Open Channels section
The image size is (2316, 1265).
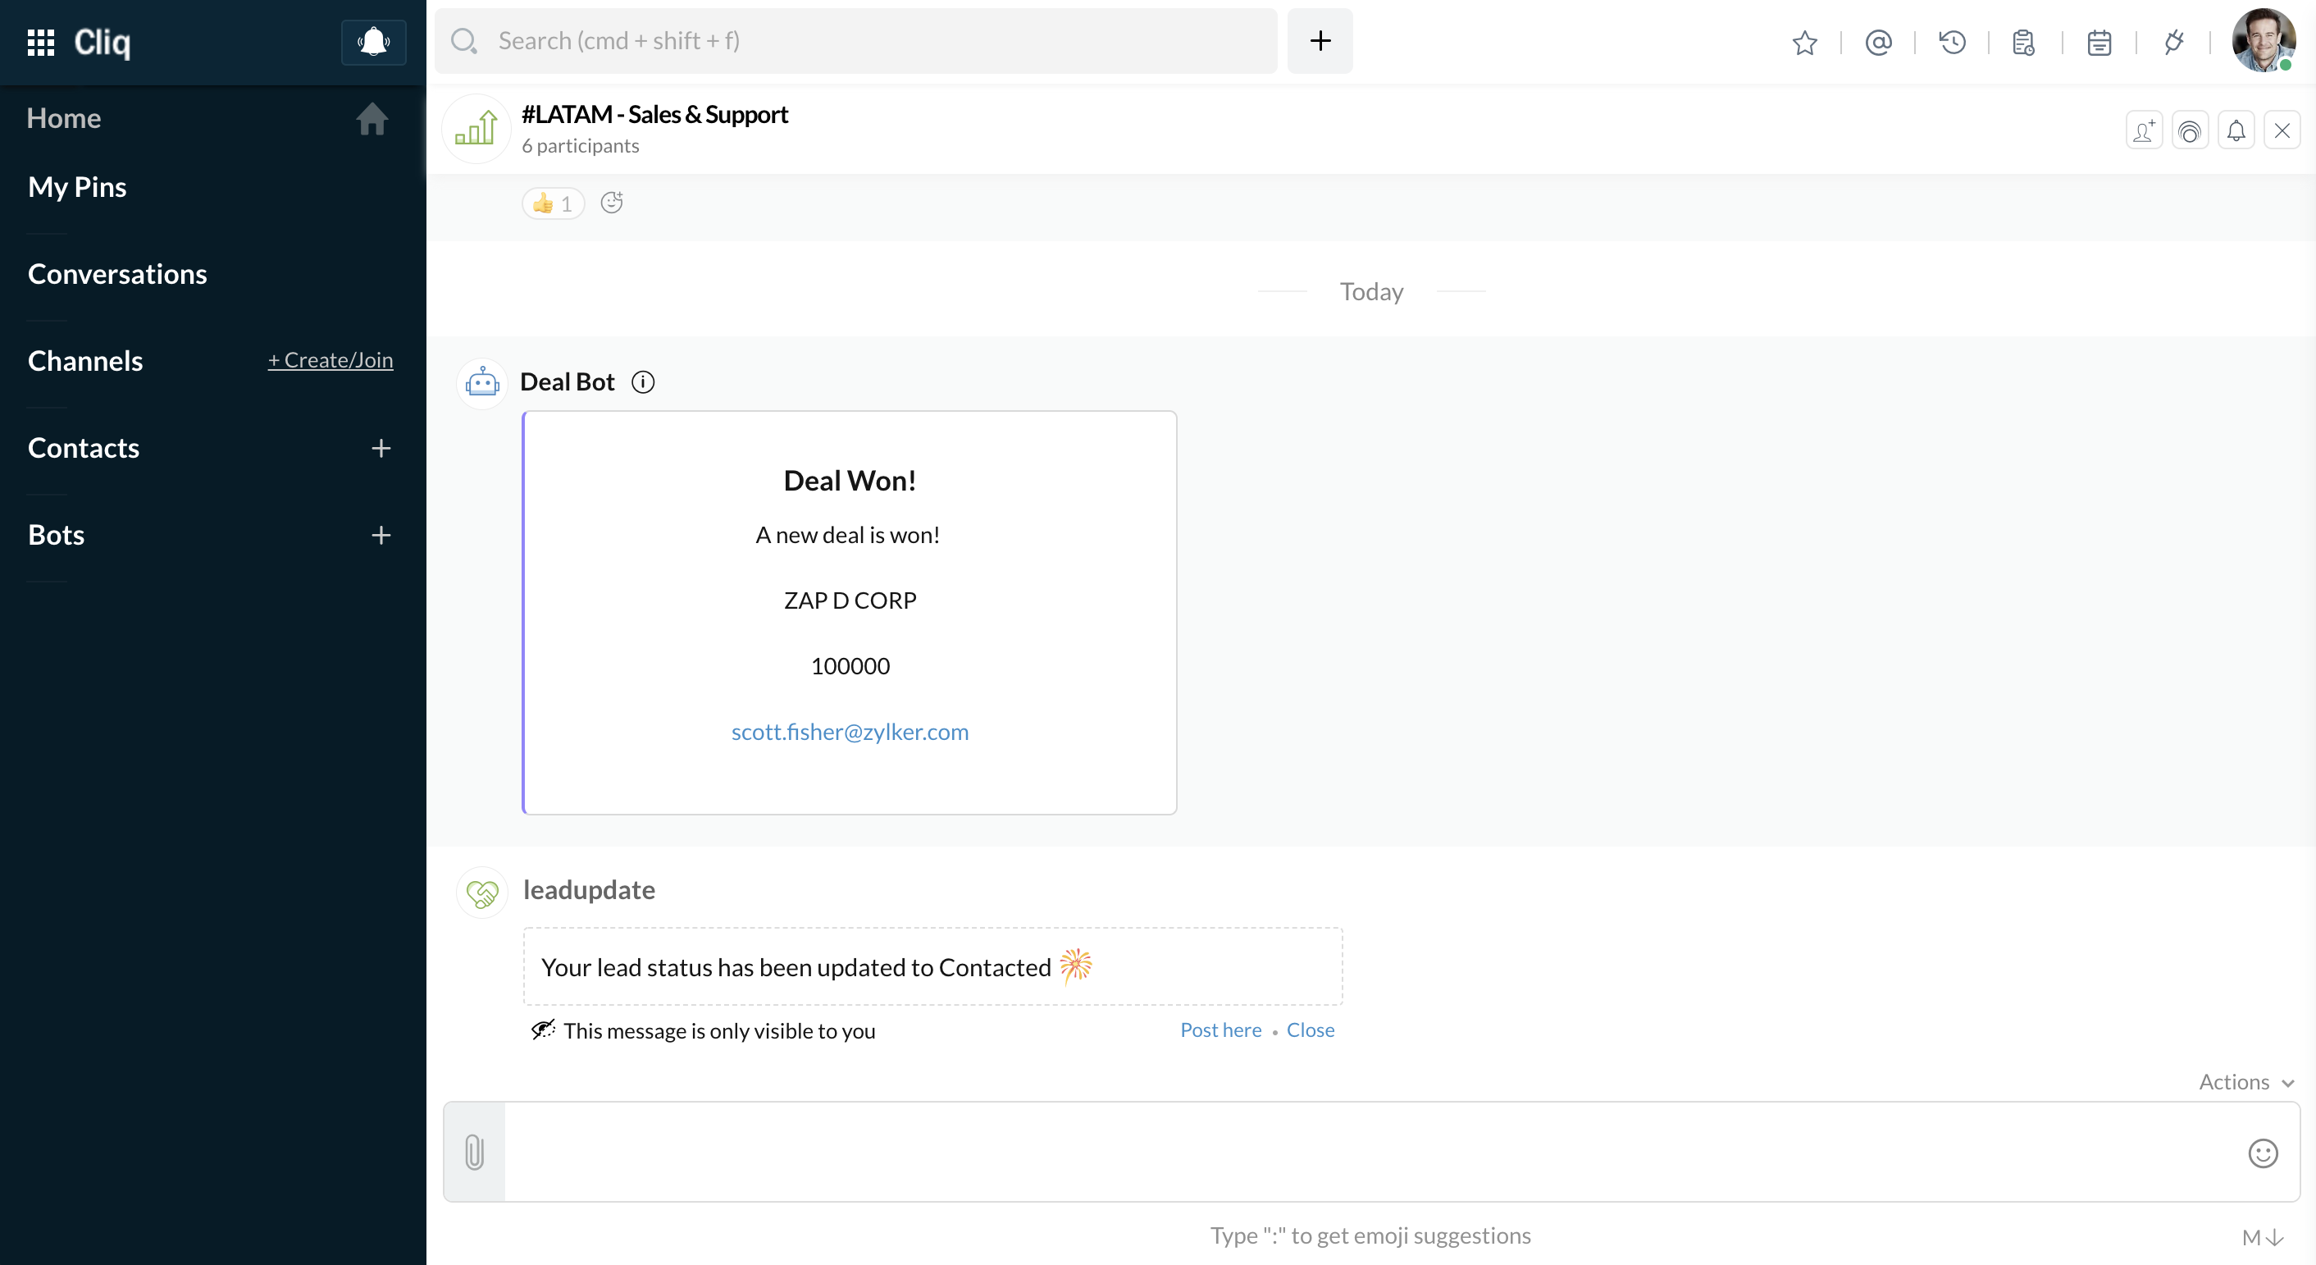85,360
